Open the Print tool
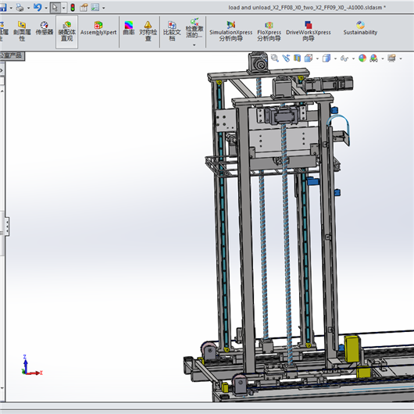 (x=20, y=8)
